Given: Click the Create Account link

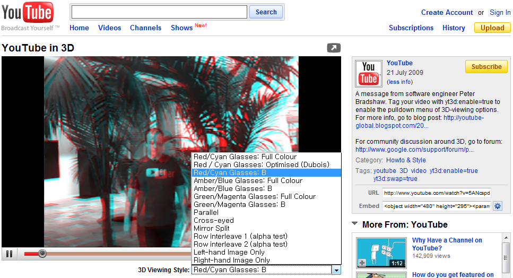Looking at the screenshot, I should click(447, 12).
